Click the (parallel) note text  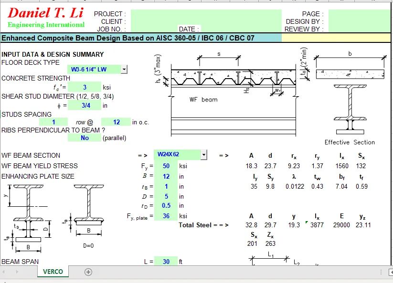(x=114, y=138)
